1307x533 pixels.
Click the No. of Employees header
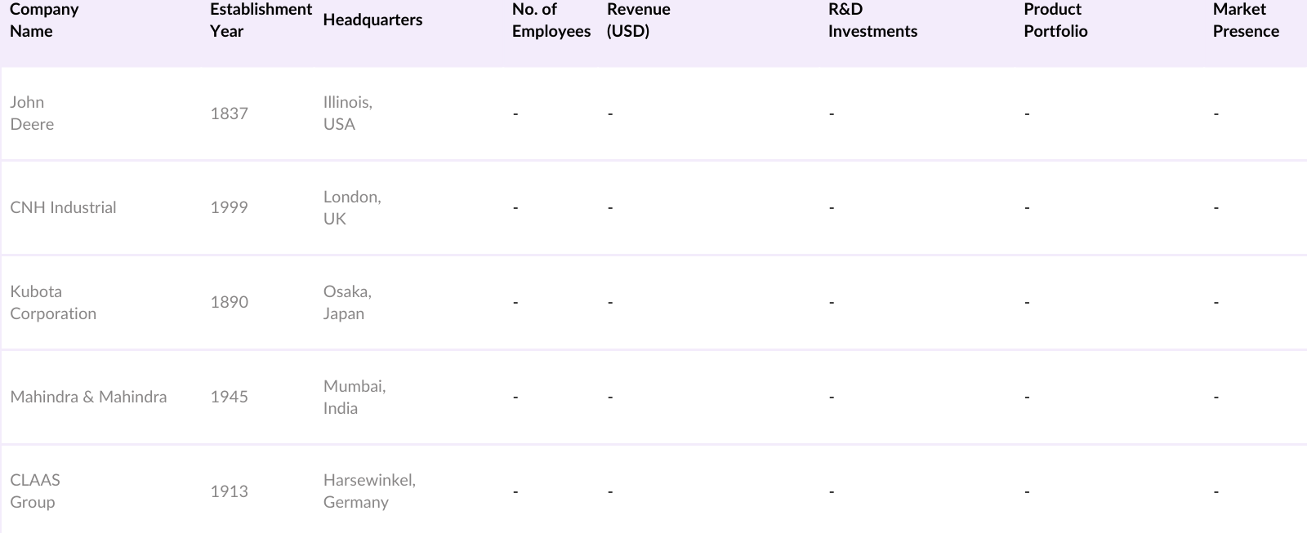click(x=551, y=20)
